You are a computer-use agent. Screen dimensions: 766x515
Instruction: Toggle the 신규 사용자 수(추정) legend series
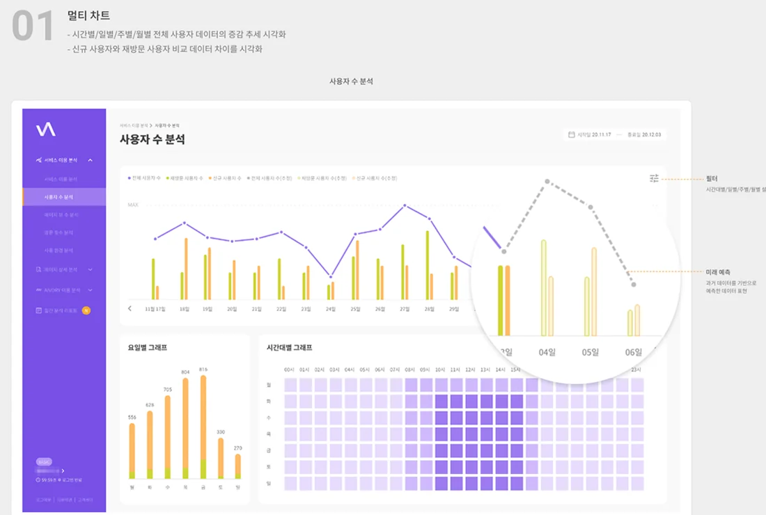375,178
